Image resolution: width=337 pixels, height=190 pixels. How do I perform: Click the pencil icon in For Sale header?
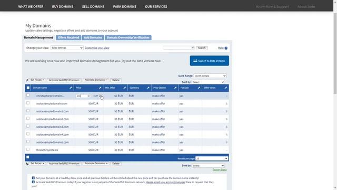[199, 88]
